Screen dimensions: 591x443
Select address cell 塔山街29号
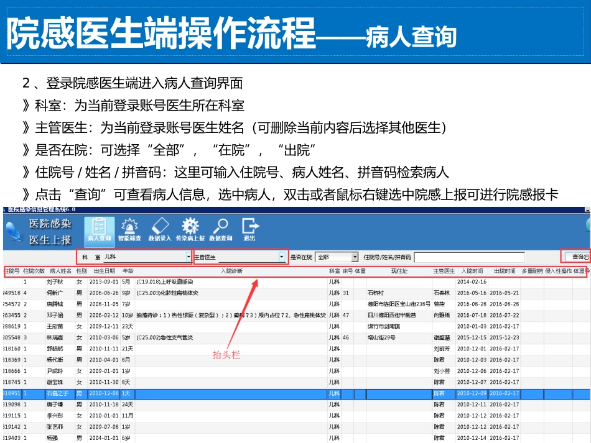381,337
